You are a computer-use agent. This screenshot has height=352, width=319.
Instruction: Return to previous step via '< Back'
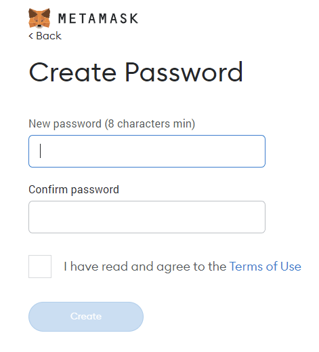45,36
